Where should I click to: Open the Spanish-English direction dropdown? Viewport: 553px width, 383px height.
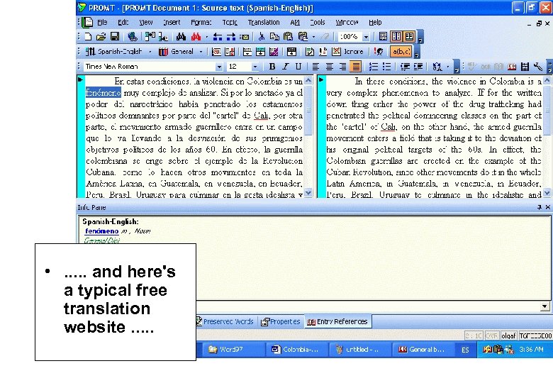(x=150, y=52)
